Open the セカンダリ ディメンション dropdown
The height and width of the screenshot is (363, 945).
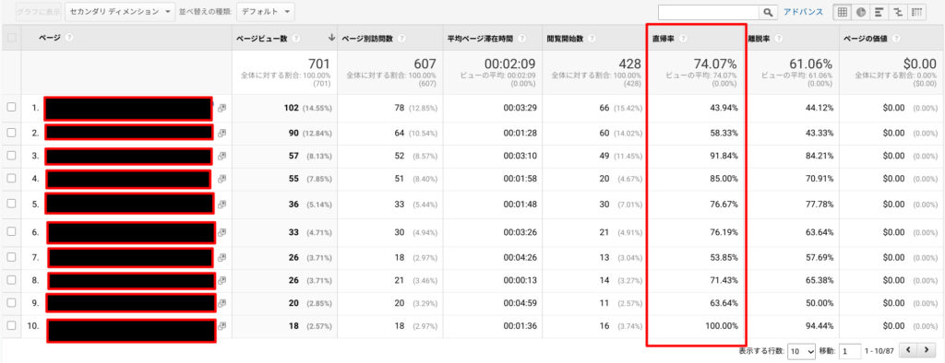120,11
